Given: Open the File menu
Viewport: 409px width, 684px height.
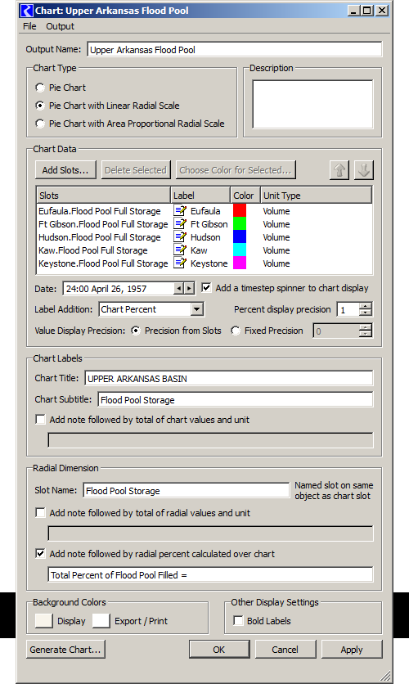Looking at the screenshot, I should (x=29, y=26).
